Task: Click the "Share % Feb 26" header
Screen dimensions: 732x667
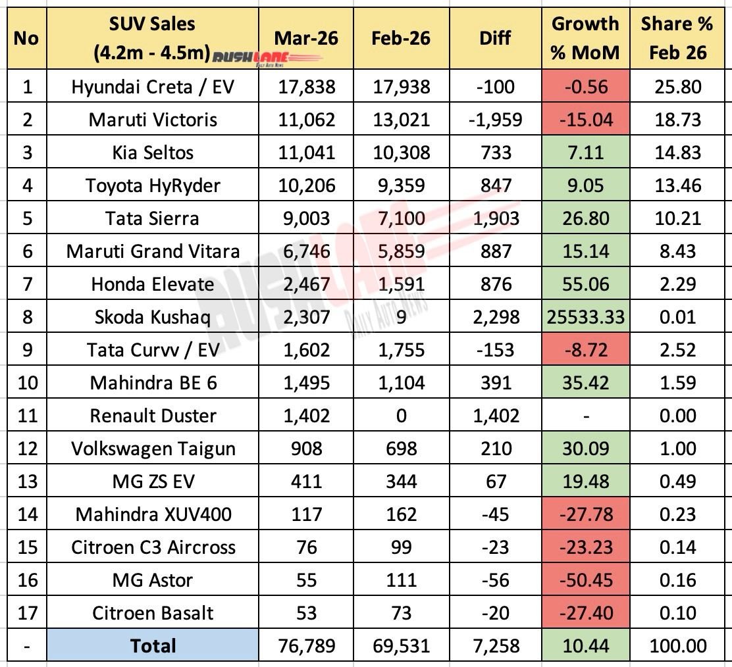Action: tap(677, 37)
